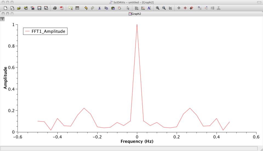The height and width of the screenshot is (151, 263).
Task: Click the New Project icon
Action: click(x=5, y=8)
